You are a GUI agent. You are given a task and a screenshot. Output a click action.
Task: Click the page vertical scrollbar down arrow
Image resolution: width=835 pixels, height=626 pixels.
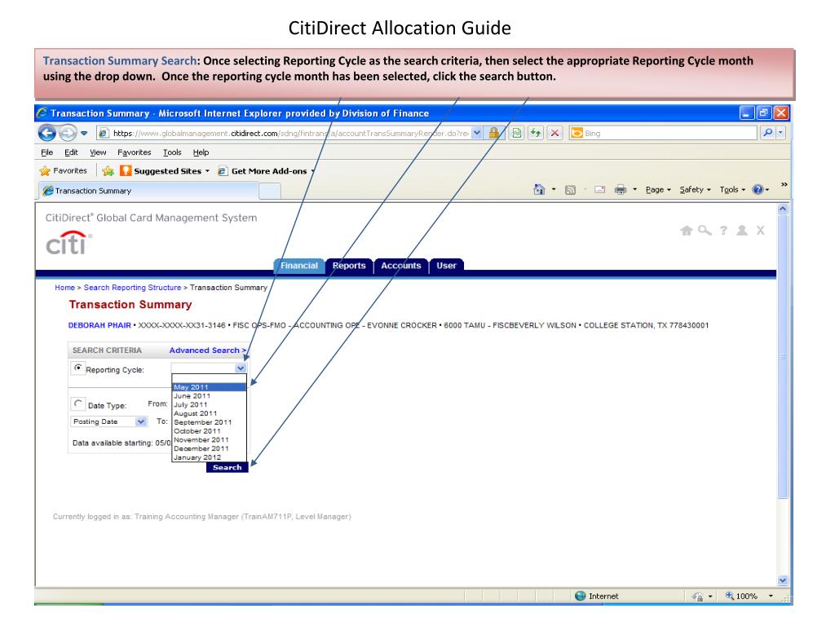pos(782,580)
